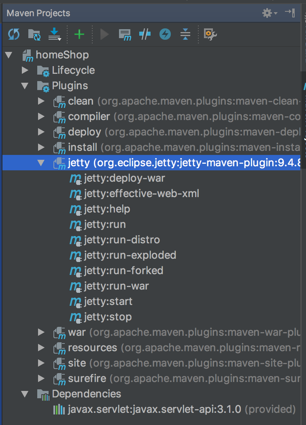Image resolution: width=306 pixels, height=425 pixels.
Task: Select the homeShop project label
Action: pyautogui.click(x=62, y=55)
